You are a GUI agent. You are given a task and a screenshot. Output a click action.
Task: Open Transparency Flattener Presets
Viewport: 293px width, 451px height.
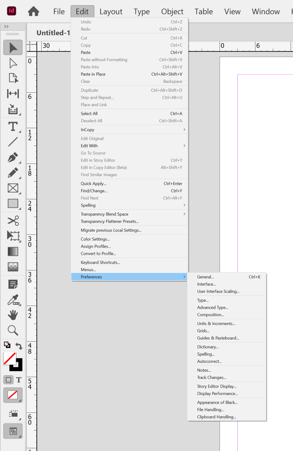tap(130, 221)
